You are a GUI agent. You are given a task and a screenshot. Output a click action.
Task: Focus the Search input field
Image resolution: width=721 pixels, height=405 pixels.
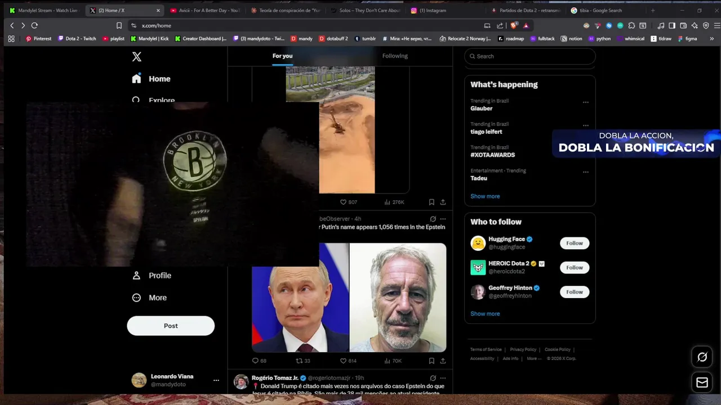point(529,56)
